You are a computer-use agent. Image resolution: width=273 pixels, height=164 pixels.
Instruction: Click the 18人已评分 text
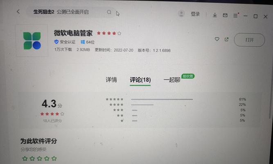pos(52,121)
